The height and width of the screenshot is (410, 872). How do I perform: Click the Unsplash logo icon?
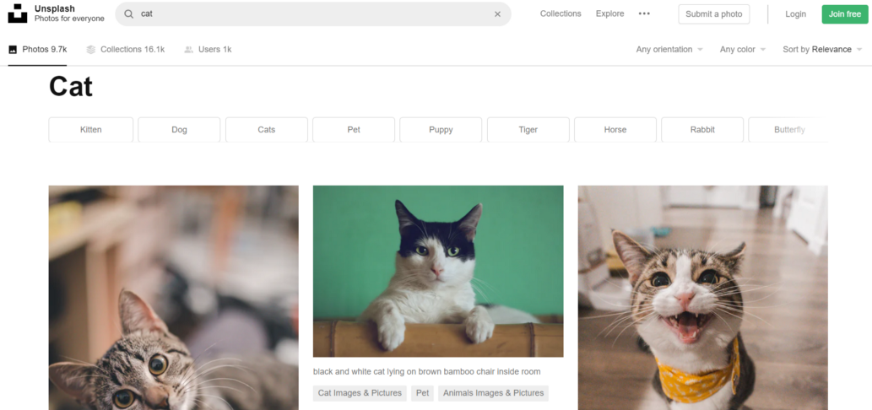[17, 13]
